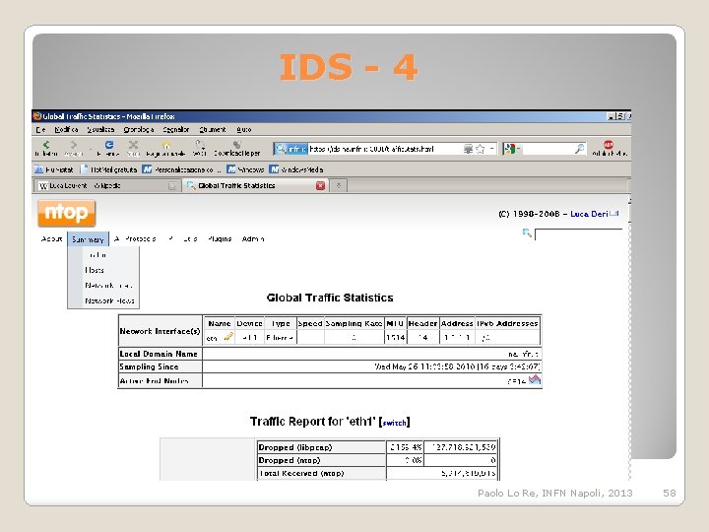Open the Visualizza menu
The width and height of the screenshot is (709, 532).
coord(100,129)
